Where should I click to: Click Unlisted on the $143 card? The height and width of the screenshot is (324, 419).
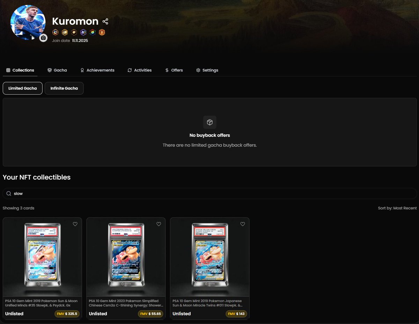point(182,314)
